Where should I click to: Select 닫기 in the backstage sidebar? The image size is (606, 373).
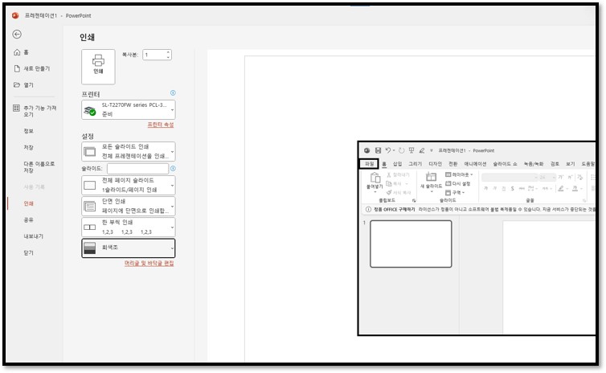coord(29,252)
